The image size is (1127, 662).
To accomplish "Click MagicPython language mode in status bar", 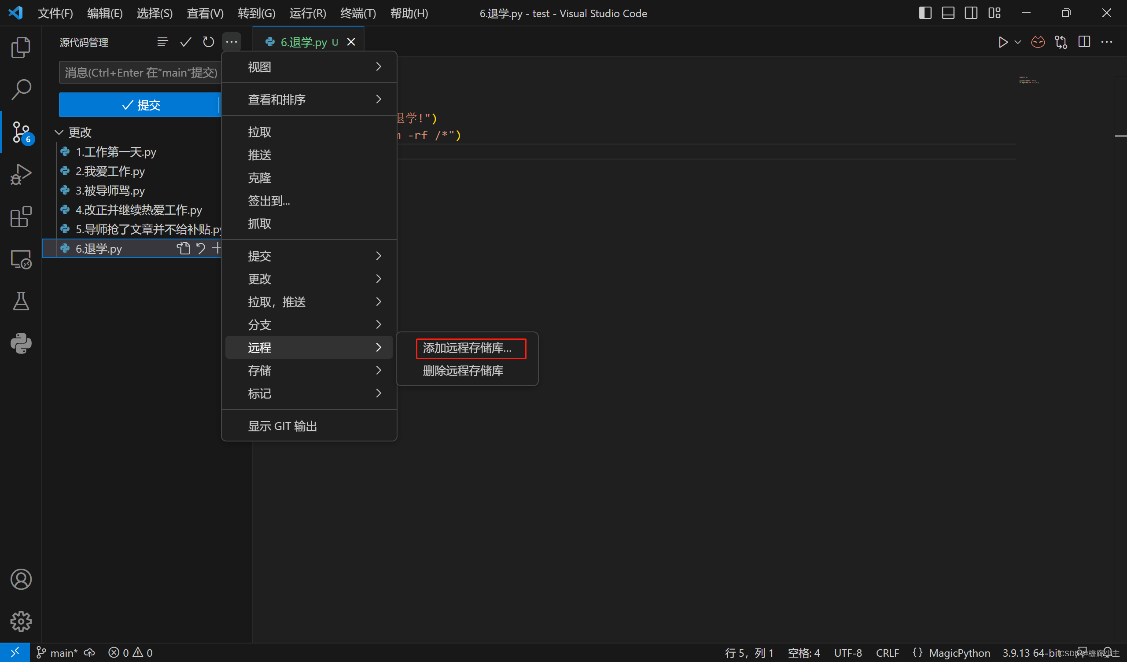I will 959,653.
